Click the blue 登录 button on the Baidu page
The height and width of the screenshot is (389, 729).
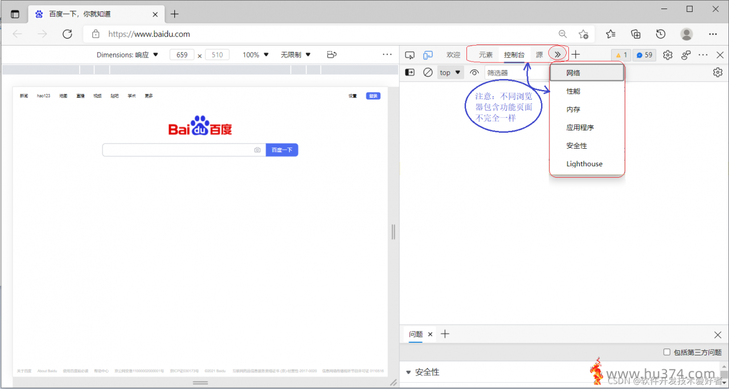pyautogui.click(x=373, y=96)
